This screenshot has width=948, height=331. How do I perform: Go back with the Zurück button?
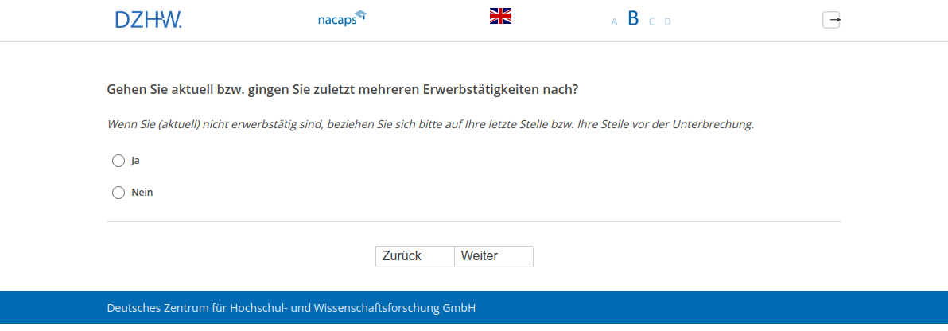[x=414, y=256]
